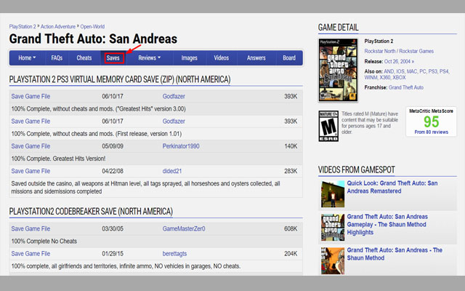
Task: Open user profile Perkinator1990
Action: pos(183,146)
